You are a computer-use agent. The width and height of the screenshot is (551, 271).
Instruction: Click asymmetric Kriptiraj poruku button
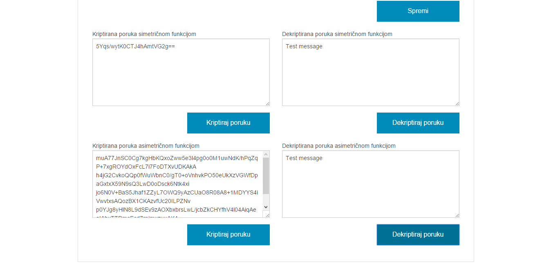click(228, 235)
